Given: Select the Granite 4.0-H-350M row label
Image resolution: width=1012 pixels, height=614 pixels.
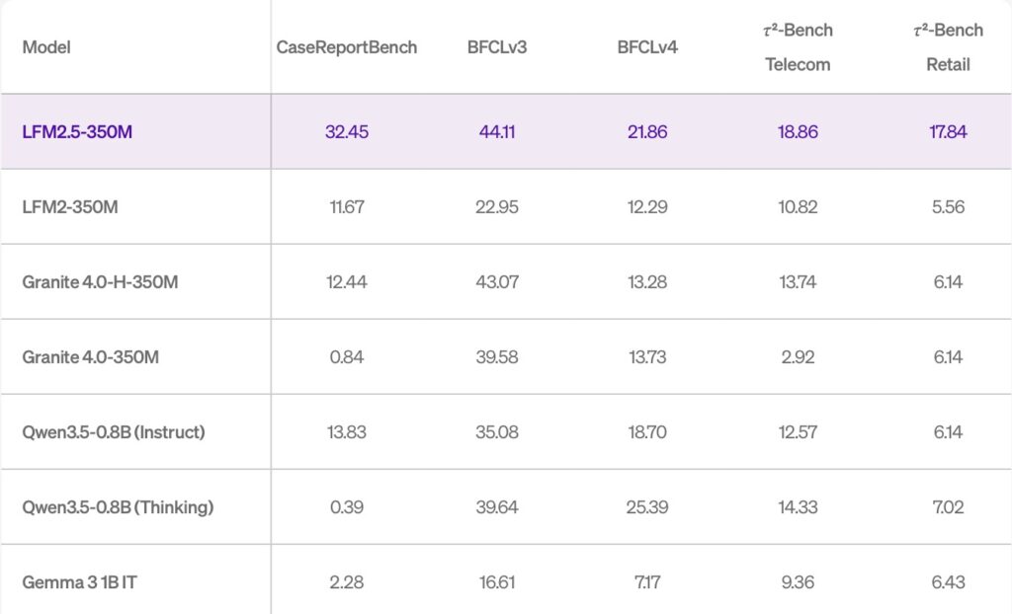Looking at the screenshot, I should pyautogui.click(x=100, y=282).
